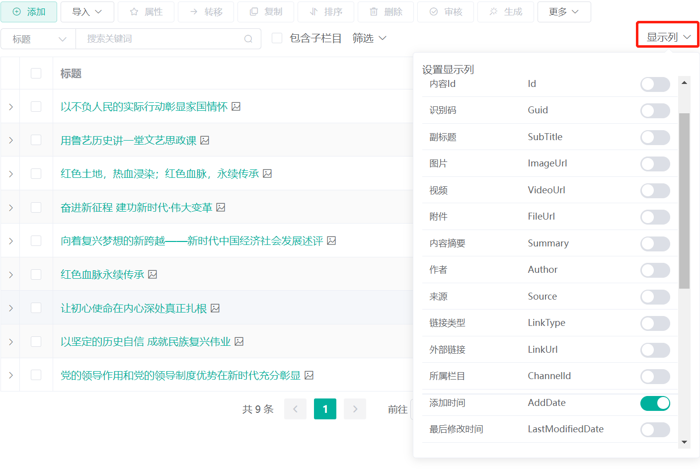Check the 包含子栏目 checkbox

pyautogui.click(x=277, y=38)
